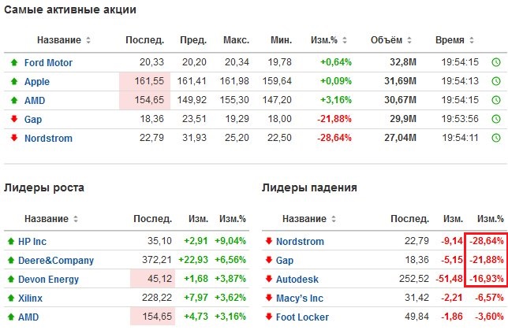Click the clock icon in Apple row

(496, 81)
